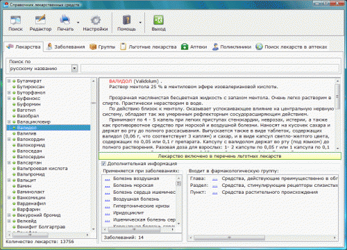Open Печать dropdown arrow

(x=78, y=22)
